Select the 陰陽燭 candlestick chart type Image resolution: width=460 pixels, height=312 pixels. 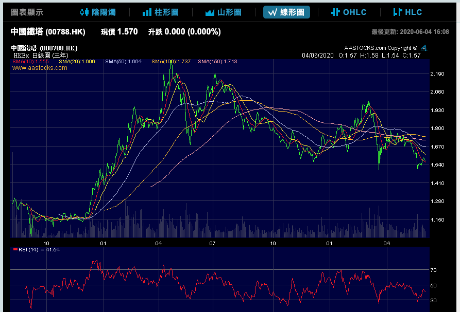click(x=98, y=12)
